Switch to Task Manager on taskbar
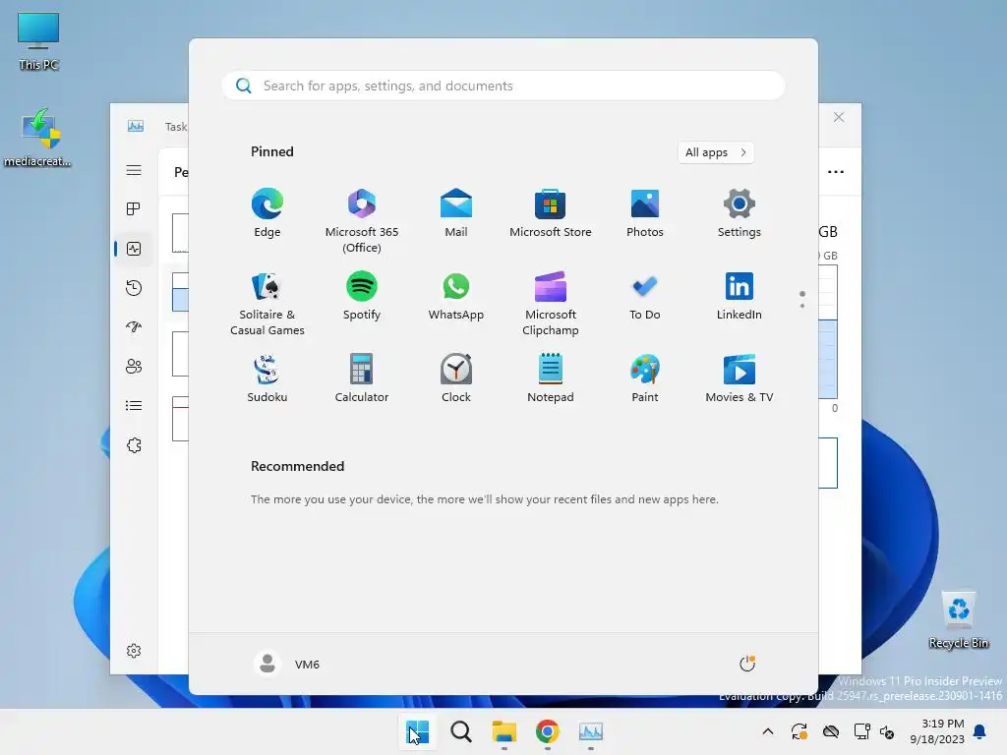Screen dimensions: 1007x755 point(591,731)
